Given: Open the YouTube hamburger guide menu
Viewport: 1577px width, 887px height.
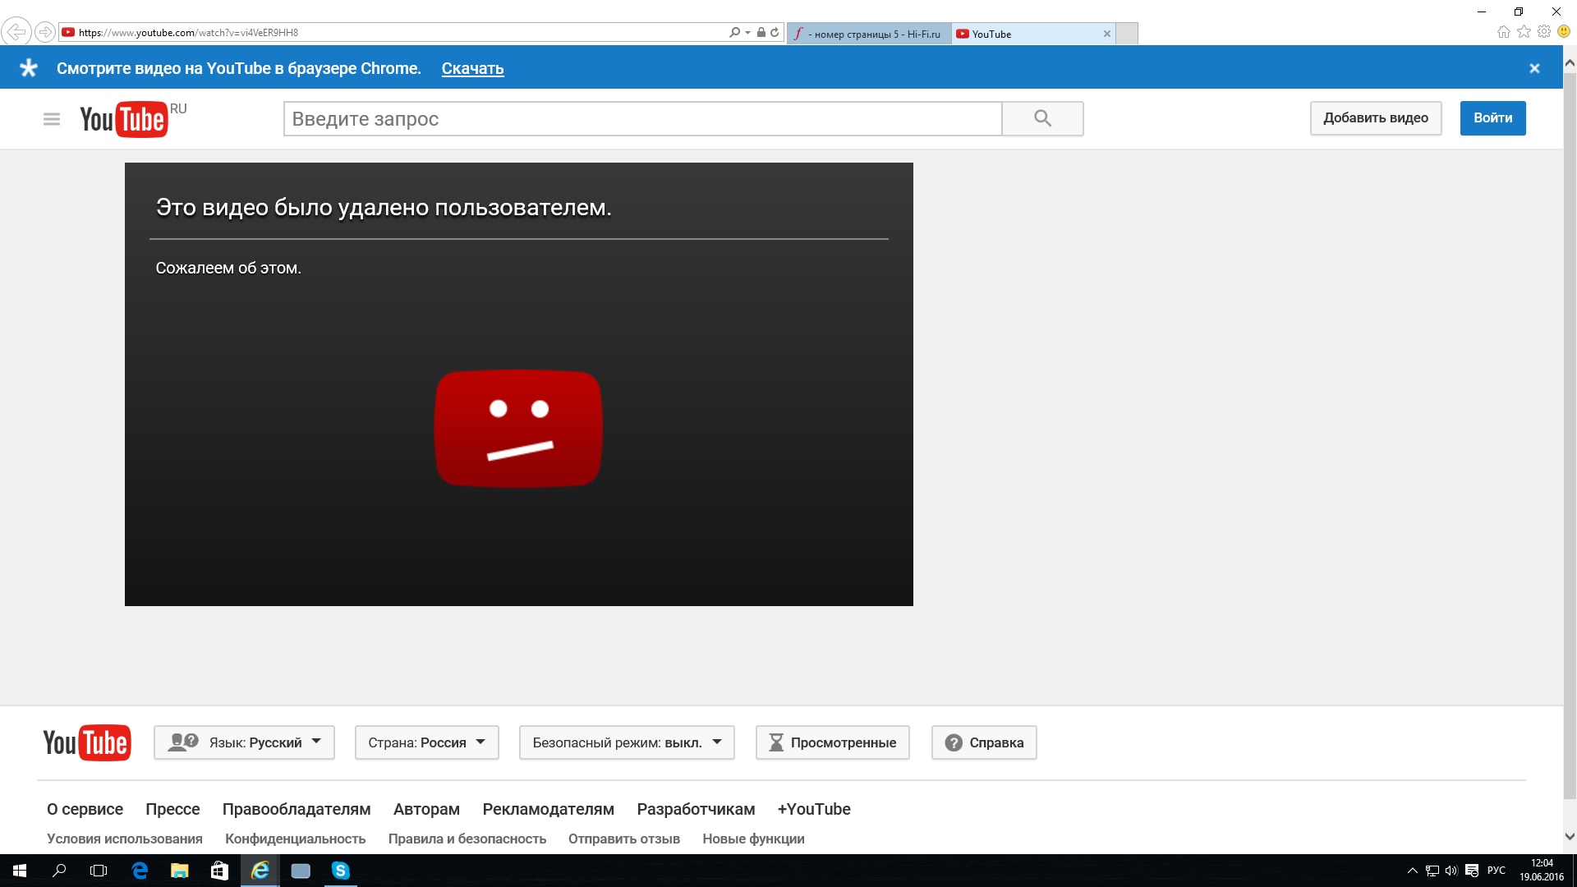Looking at the screenshot, I should tap(52, 119).
